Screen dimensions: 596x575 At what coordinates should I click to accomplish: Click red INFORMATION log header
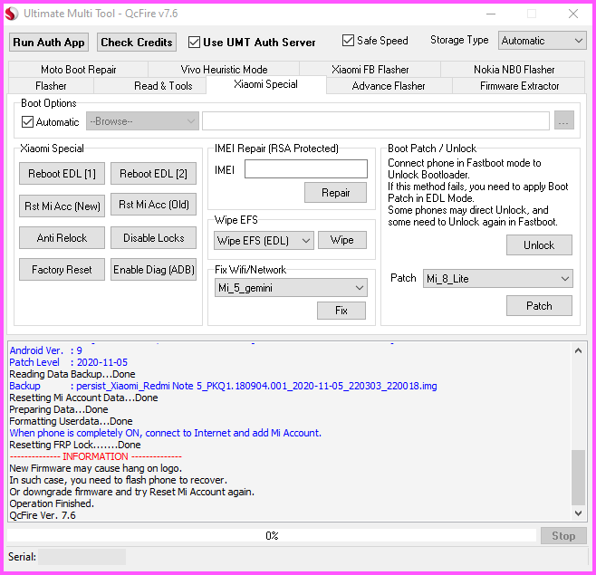coord(96,456)
